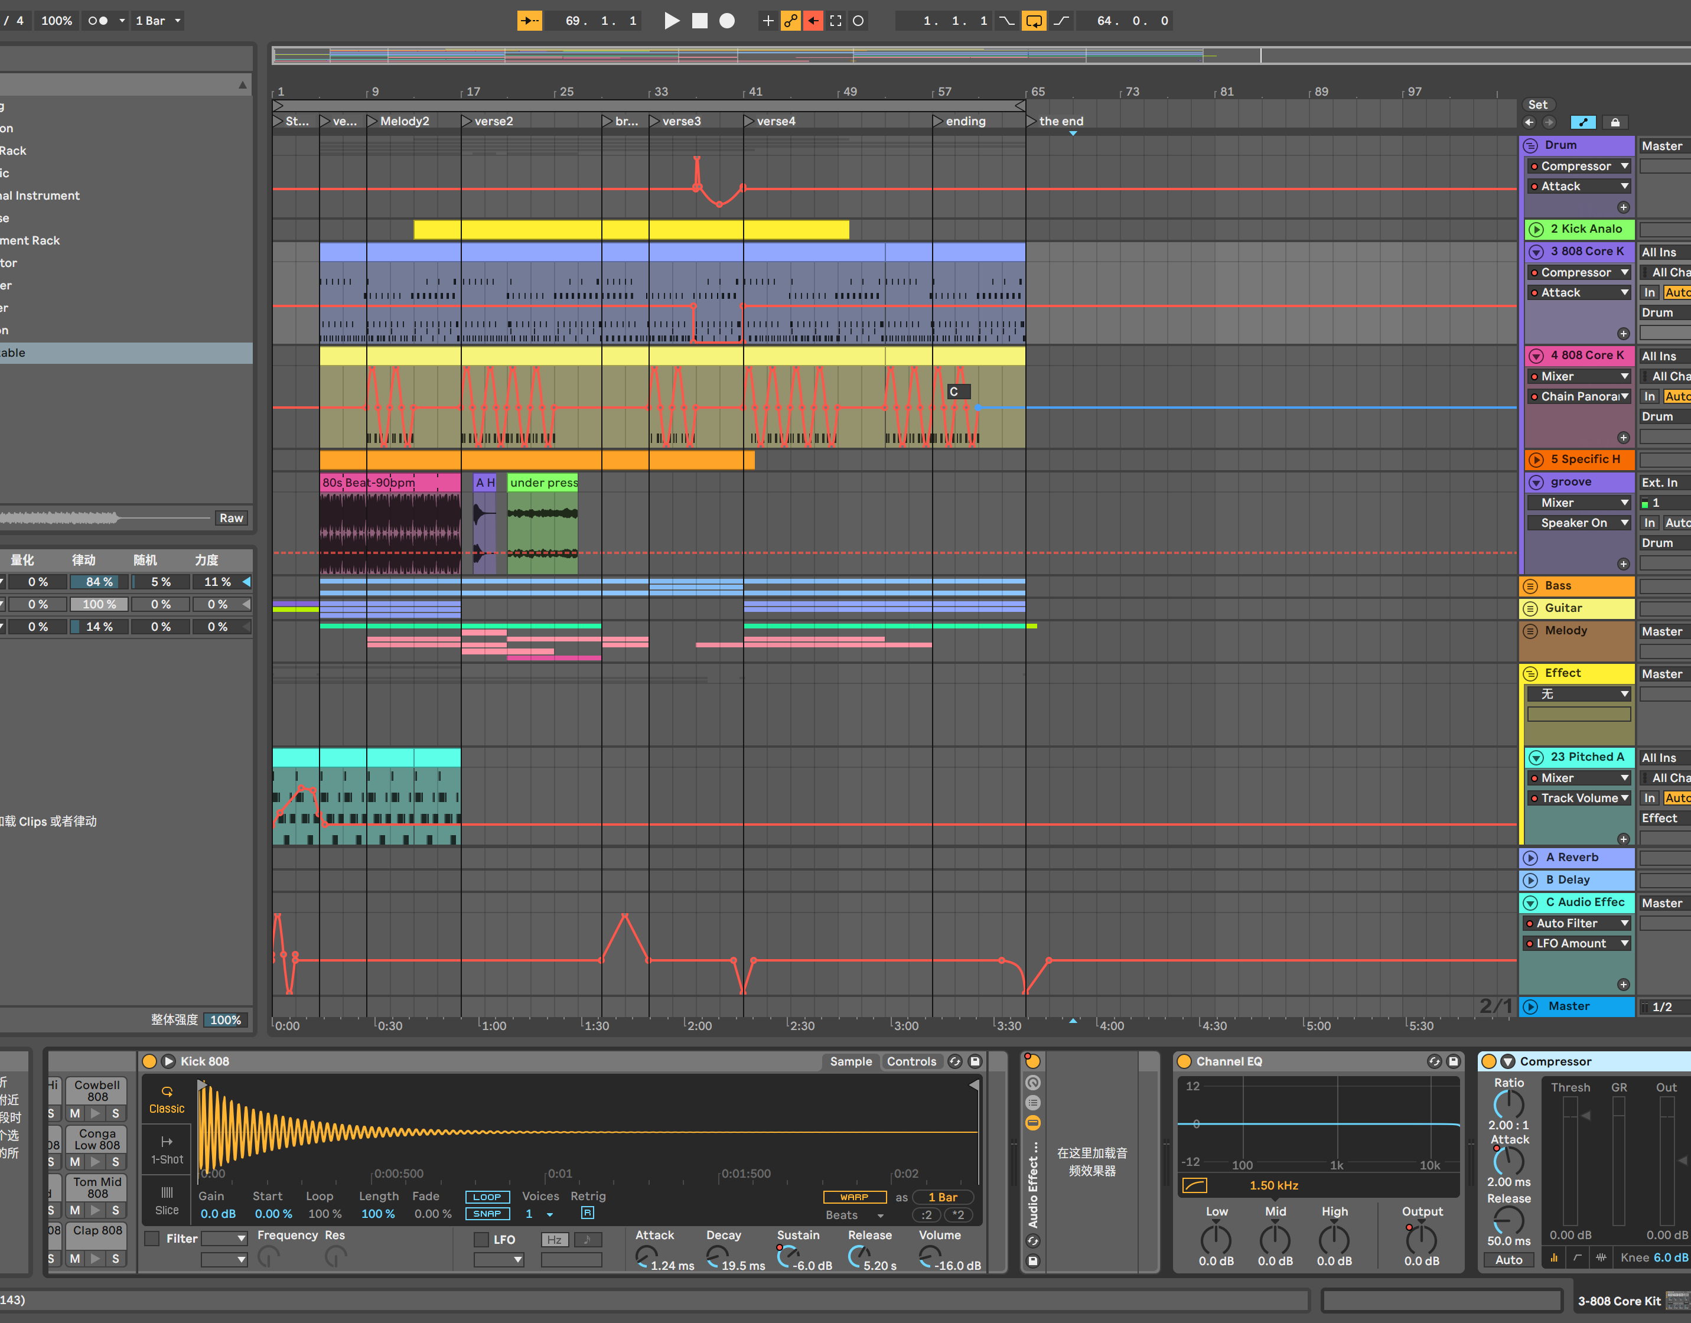
Task: Mute the Cowbell 808 pad
Action: point(75,1114)
